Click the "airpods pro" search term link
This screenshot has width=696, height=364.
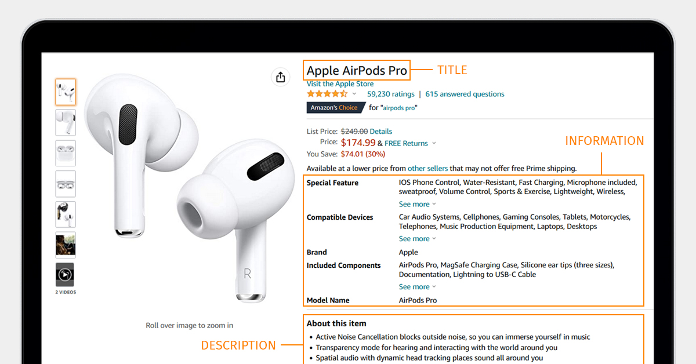coord(399,108)
